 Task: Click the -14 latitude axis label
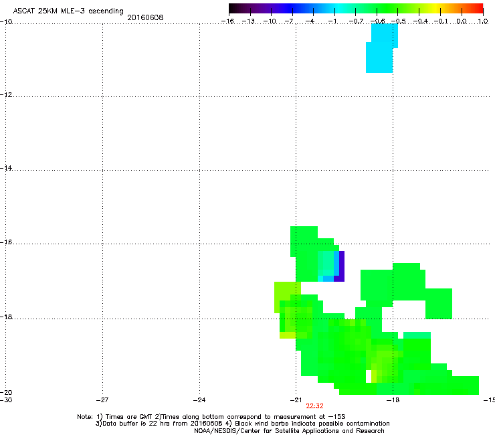coord(6,168)
